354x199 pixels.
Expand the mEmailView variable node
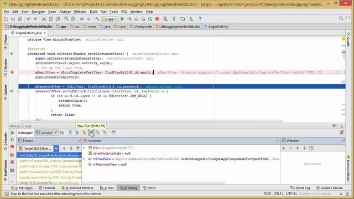pyautogui.click(x=84, y=159)
